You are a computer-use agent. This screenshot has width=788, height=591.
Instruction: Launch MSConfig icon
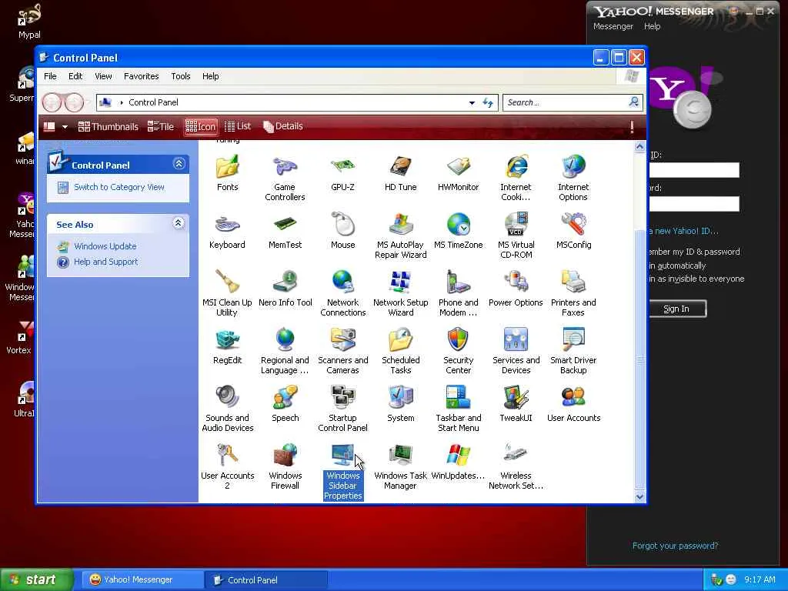[x=573, y=225]
